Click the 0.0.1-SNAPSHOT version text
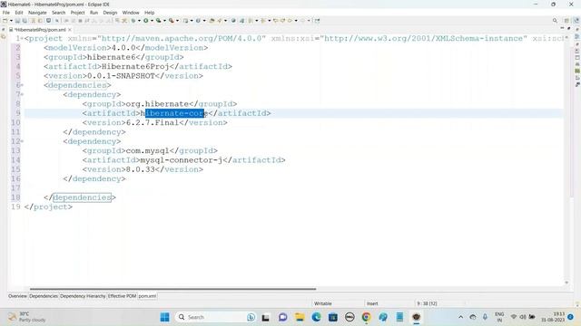The height and width of the screenshot is (326, 581). [x=121, y=76]
